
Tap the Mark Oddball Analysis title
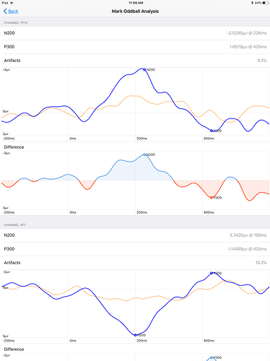tap(135, 12)
